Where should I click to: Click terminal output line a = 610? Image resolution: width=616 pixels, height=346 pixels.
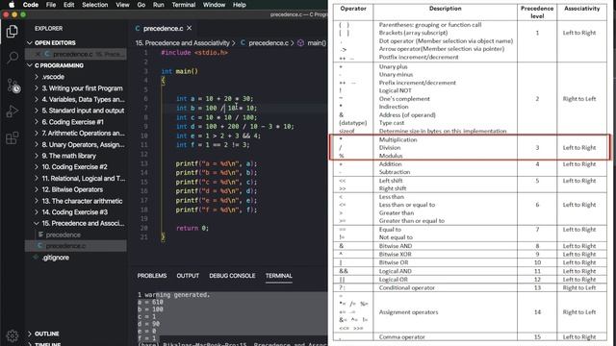point(150,302)
